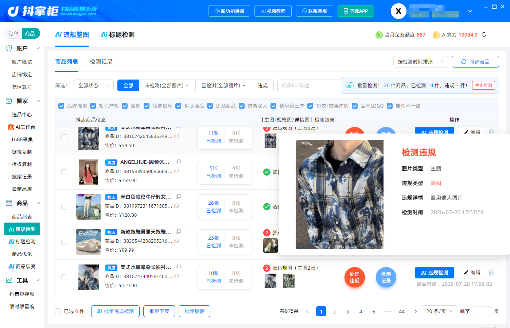This screenshot has width=510, height=328.
Task: Select the ANGELHUE product row checkbox
Action: tap(64, 172)
